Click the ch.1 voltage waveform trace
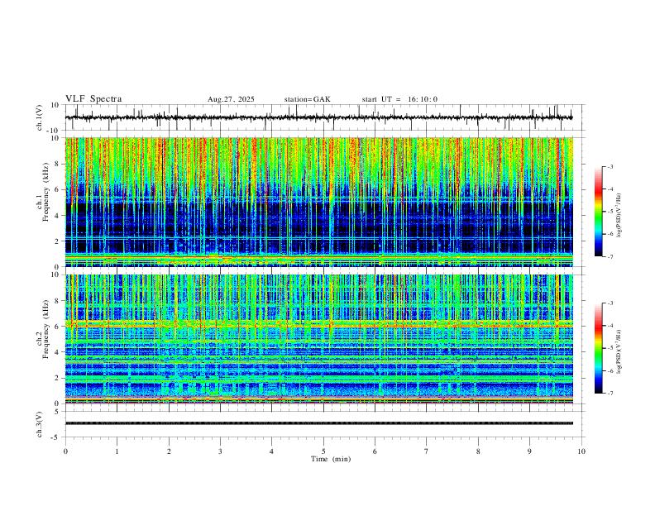Screen dimensions: 655x506 pos(318,117)
